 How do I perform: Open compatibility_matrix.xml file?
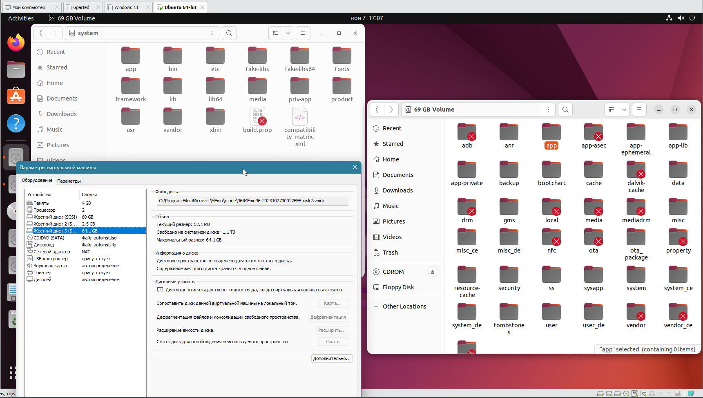(x=300, y=127)
